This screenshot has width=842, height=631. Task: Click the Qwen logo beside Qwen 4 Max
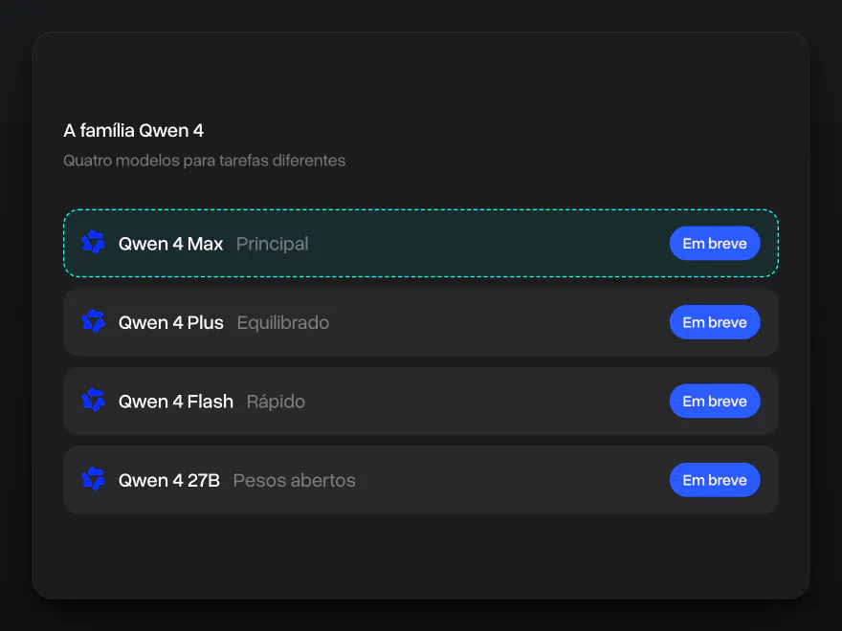pyautogui.click(x=94, y=243)
